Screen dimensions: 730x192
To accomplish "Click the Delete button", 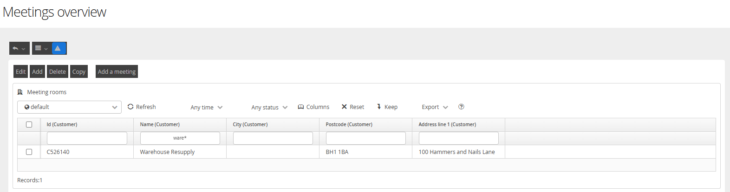I will [58, 71].
